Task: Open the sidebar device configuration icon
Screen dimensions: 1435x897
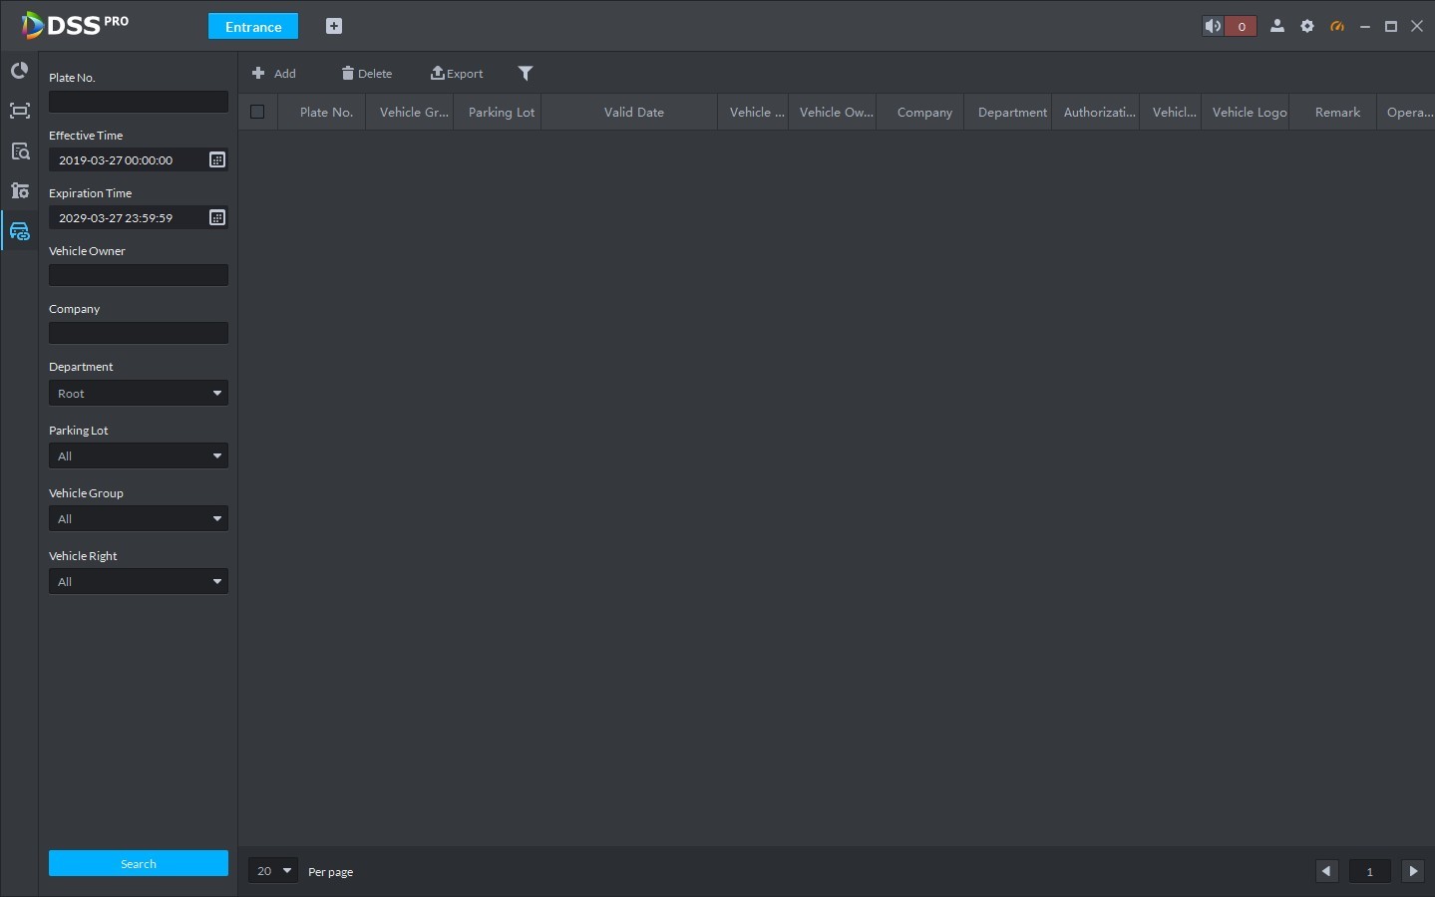Action: [19, 190]
